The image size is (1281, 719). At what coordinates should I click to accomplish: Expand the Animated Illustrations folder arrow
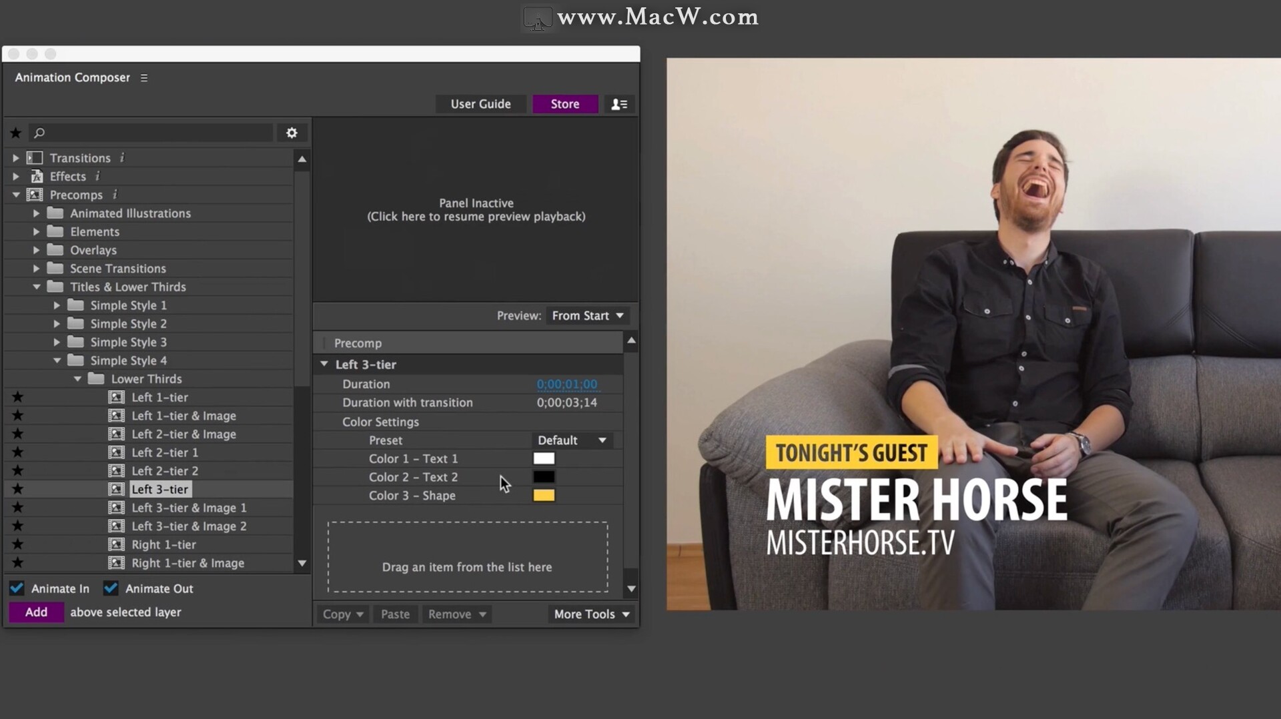(x=36, y=213)
